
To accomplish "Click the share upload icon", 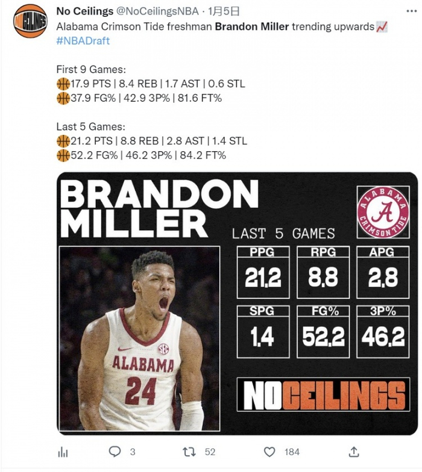I will (x=354, y=452).
